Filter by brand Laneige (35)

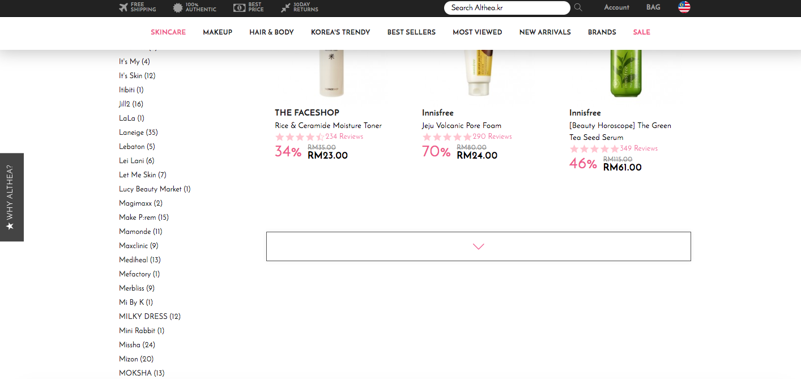(x=138, y=133)
